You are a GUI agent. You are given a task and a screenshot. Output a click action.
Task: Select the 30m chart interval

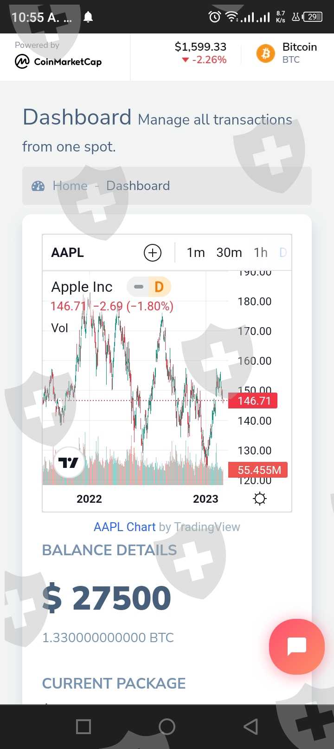tap(229, 253)
